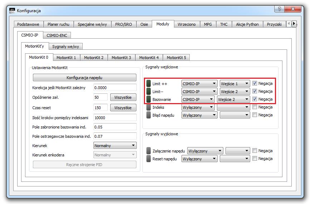The image size is (310, 204).
Task: Enable Negacja for Załączenie napędu
Action: pyautogui.click(x=255, y=151)
